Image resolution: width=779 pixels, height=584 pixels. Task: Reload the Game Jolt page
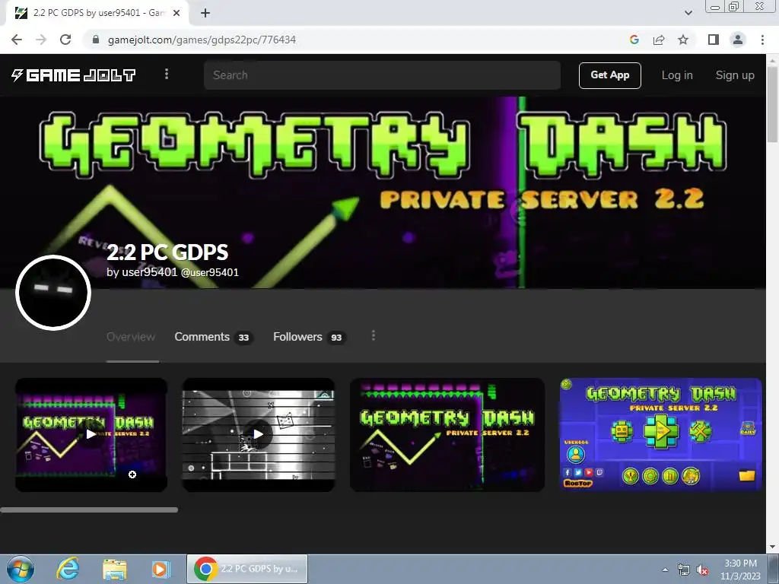click(65, 40)
